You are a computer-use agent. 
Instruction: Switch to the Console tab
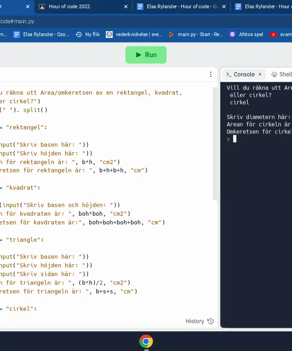(x=240, y=74)
